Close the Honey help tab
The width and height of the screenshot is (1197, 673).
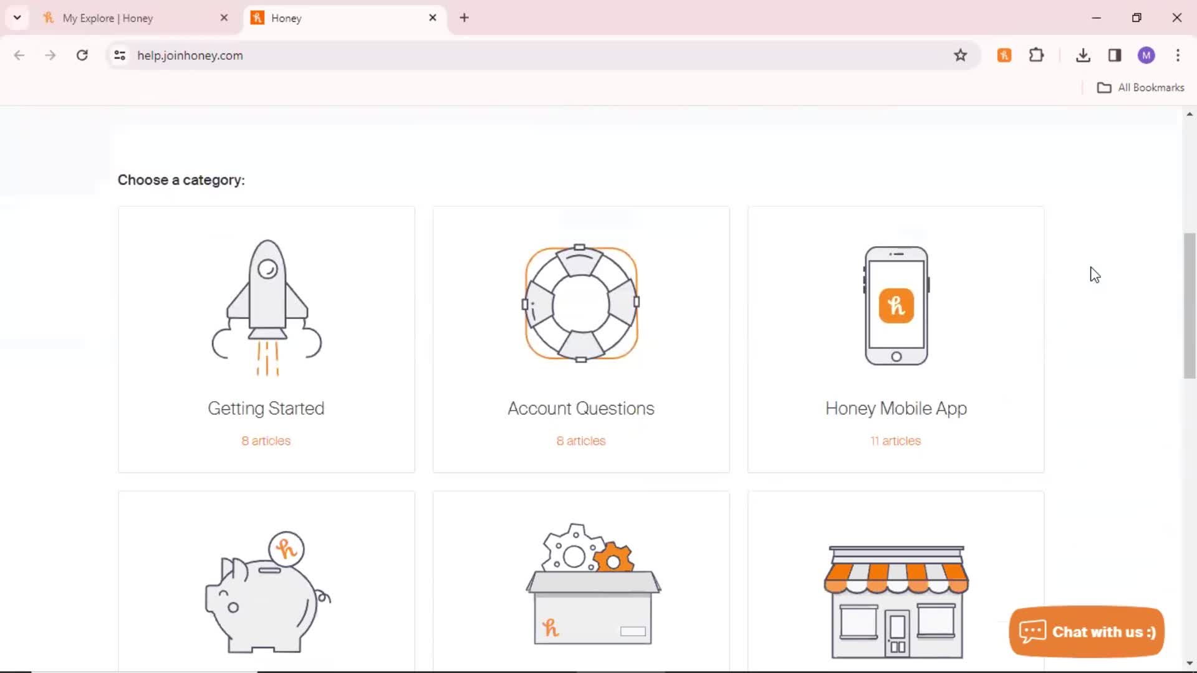(x=433, y=18)
